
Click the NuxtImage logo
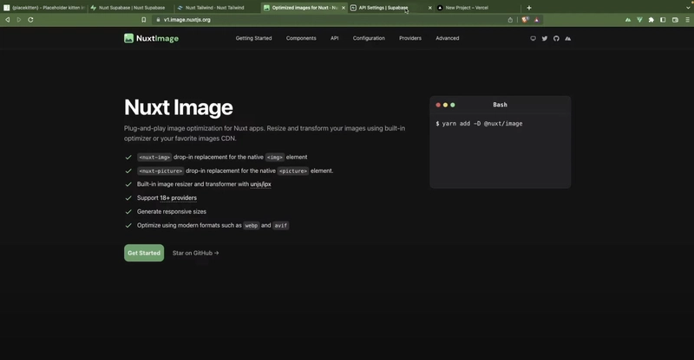coord(151,38)
